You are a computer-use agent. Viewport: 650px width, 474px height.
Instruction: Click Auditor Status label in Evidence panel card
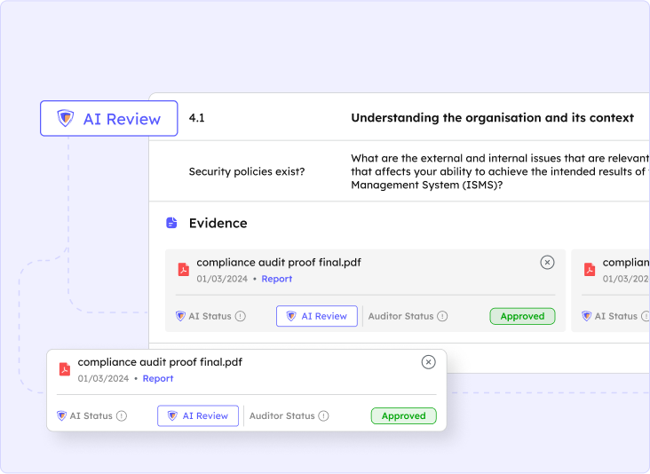[x=400, y=316]
